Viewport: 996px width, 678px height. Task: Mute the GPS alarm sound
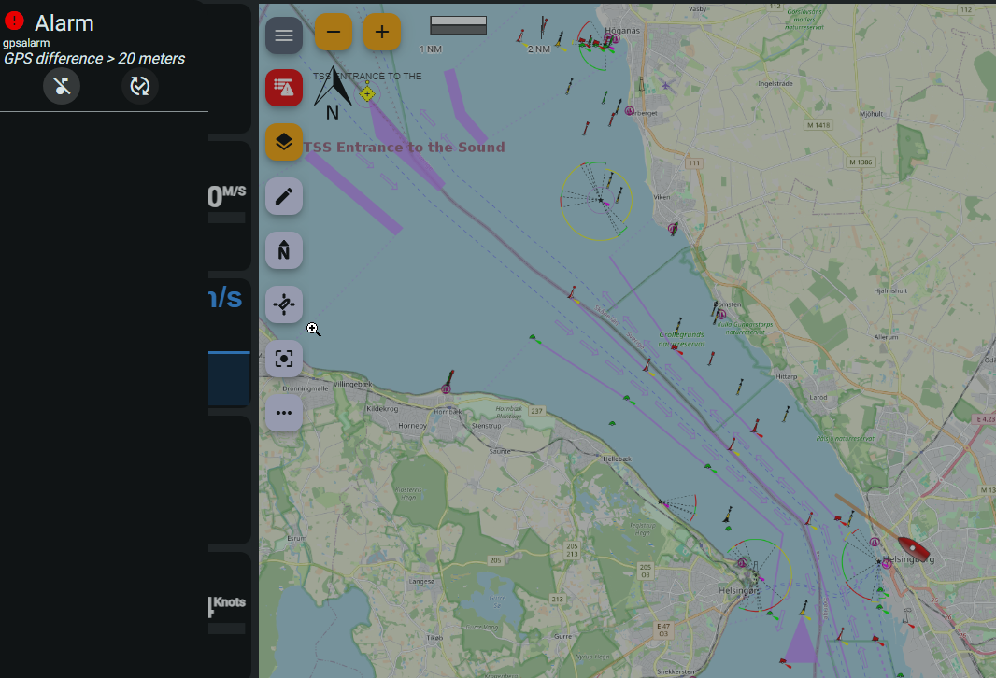click(x=62, y=86)
